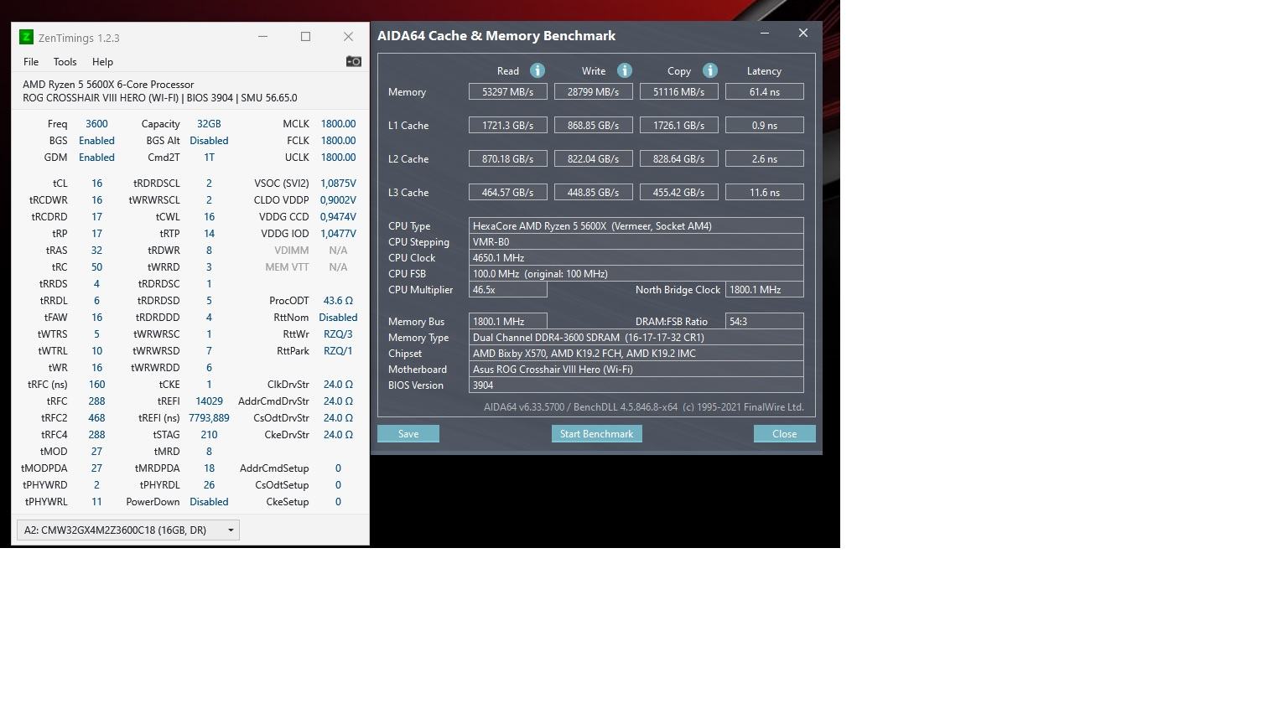
Task: Click AIDA64 version copyright text
Action: click(x=643, y=407)
